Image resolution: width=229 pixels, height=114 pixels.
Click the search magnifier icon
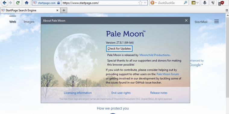(185, 3)
